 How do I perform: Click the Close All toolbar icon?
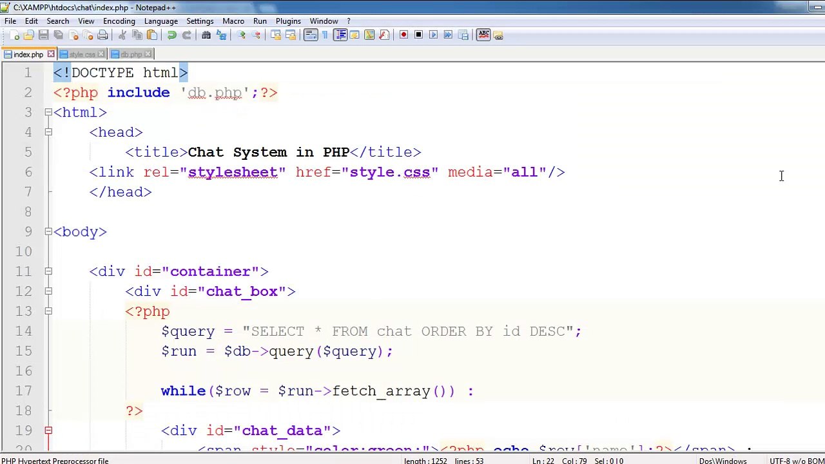click(88, 35)
